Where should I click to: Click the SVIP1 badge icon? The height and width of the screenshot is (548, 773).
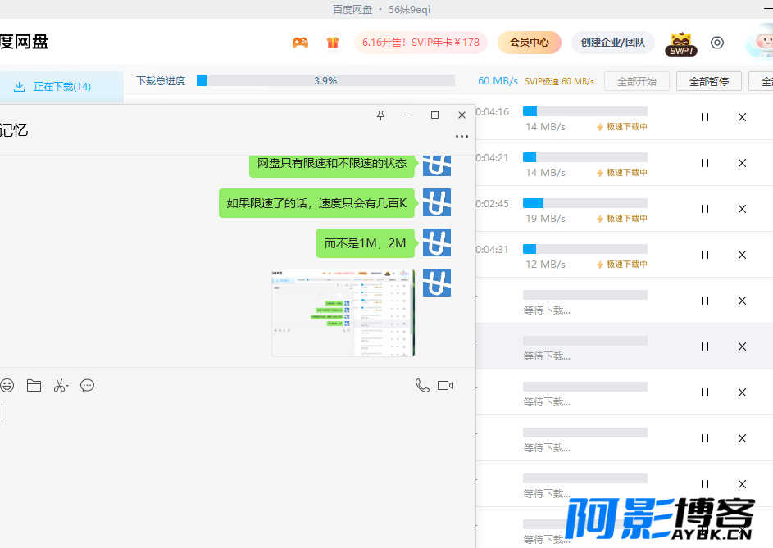pos(681,44)
